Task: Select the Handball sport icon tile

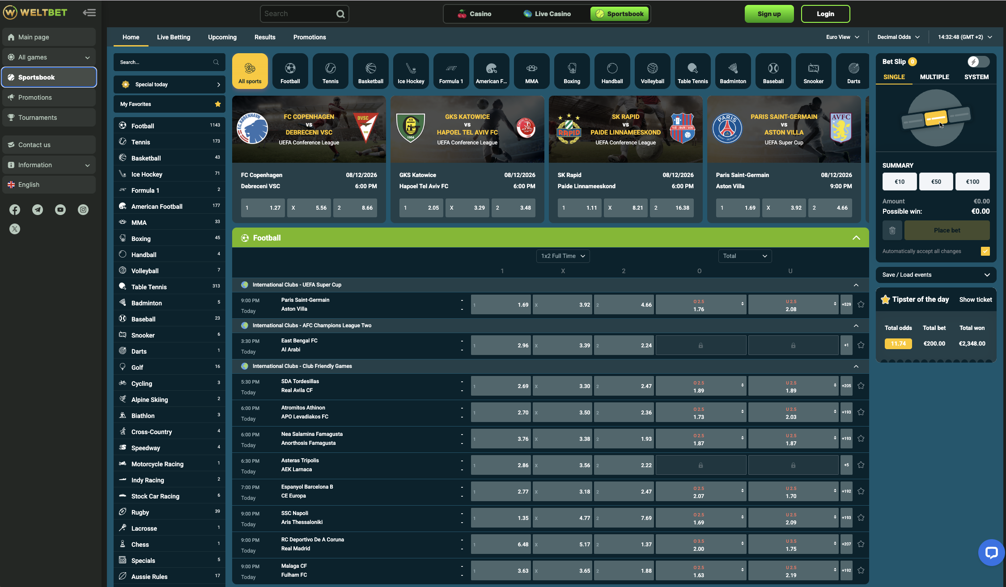Action: (612, 71)
